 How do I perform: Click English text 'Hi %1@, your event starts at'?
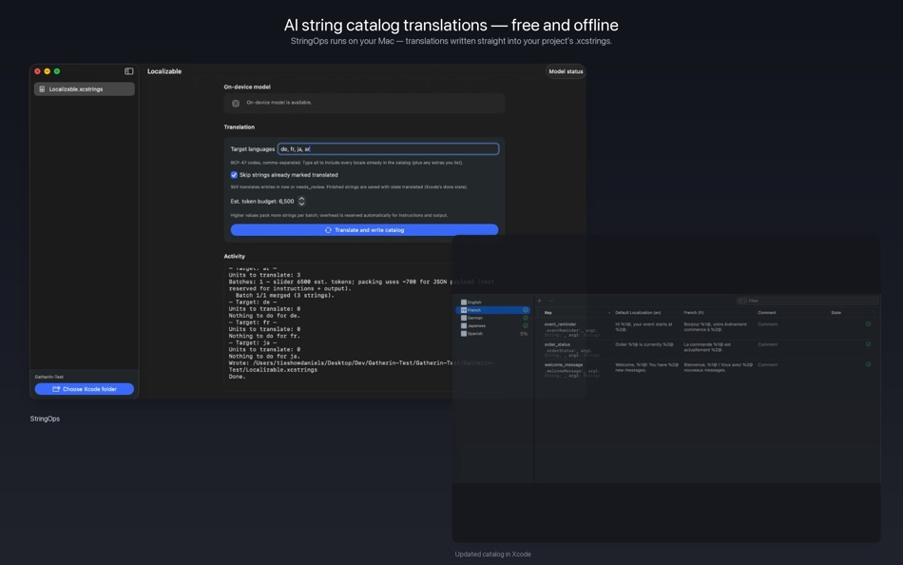(644, 324)
